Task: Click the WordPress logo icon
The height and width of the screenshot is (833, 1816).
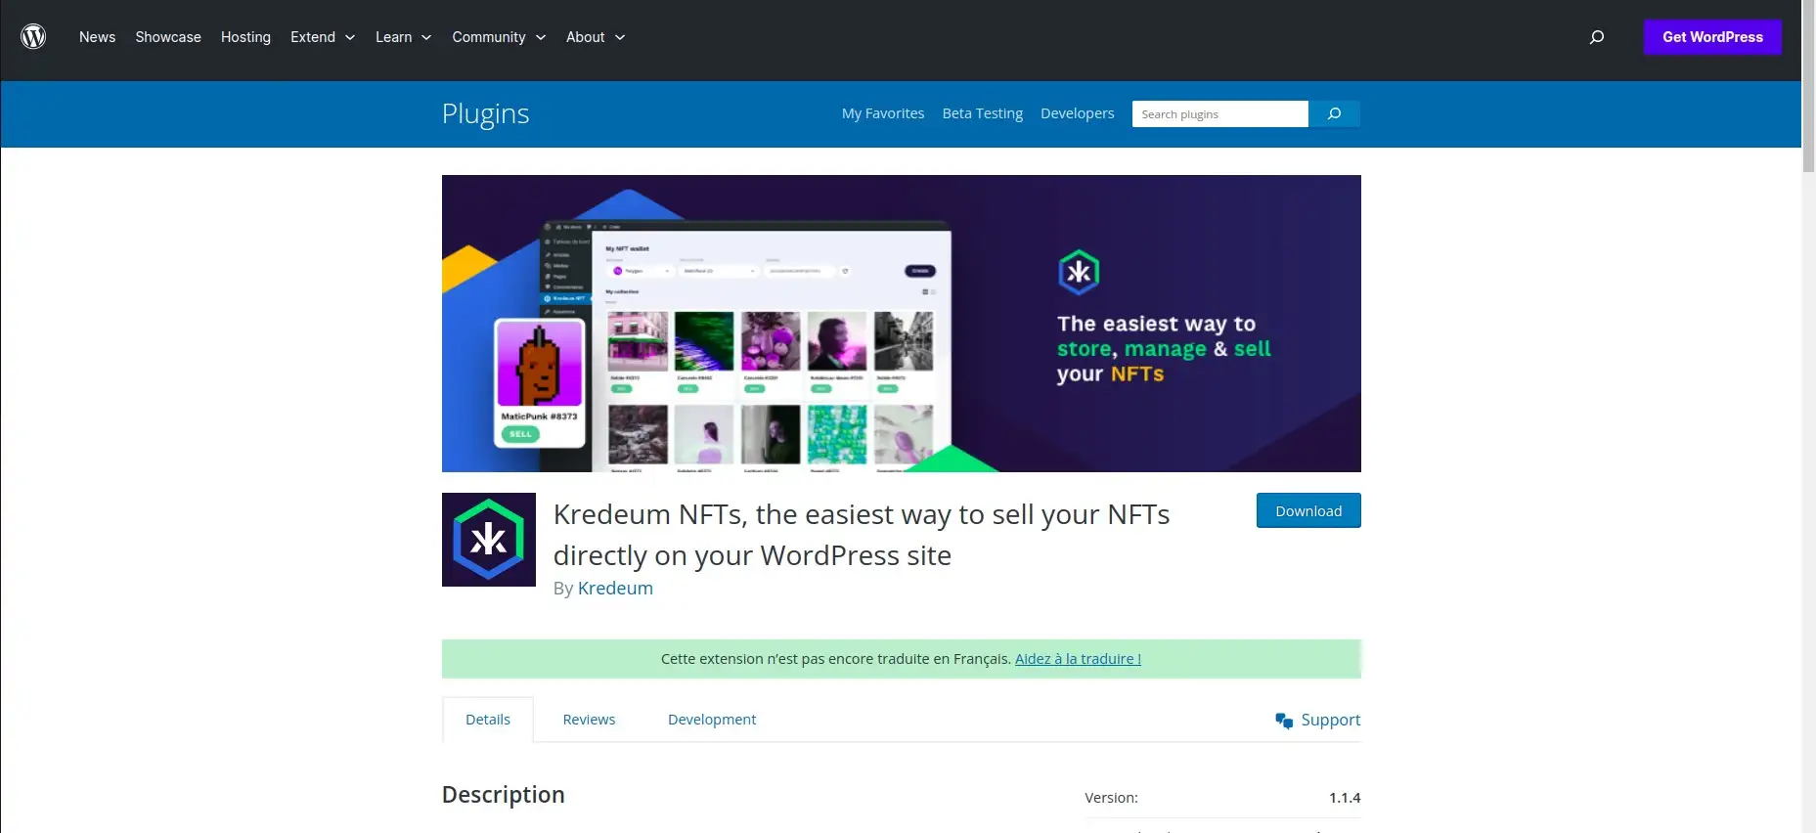Action: [x=33, y=37]
